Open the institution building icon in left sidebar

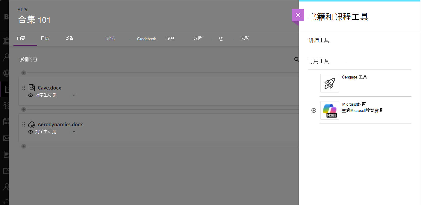(x=6, y=41)
